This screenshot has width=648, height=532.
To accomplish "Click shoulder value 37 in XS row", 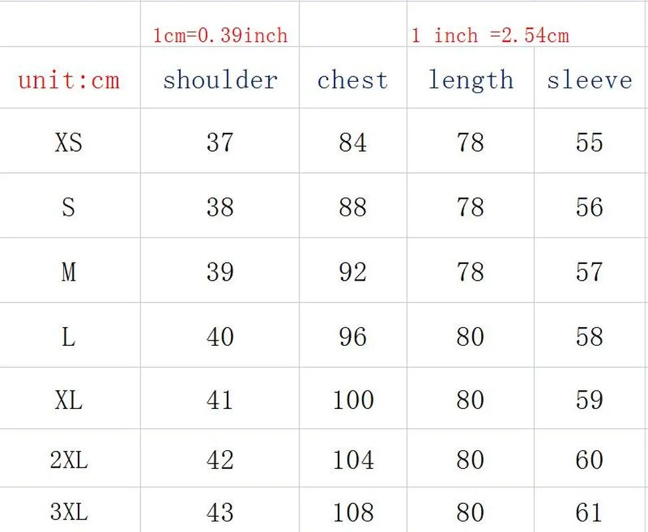I will 220,142.
